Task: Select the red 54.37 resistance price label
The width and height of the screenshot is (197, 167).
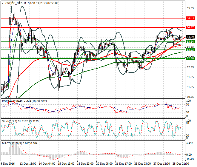Action: coord(190,27)
